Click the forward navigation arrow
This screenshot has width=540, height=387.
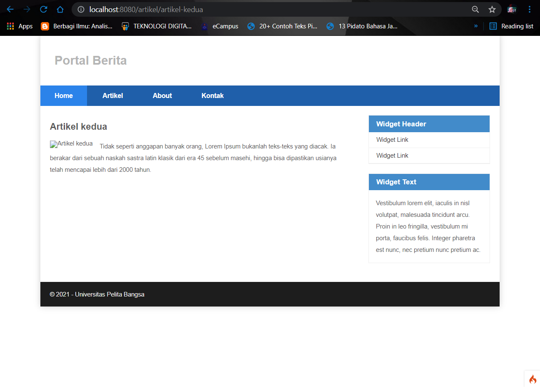point(27,9)
